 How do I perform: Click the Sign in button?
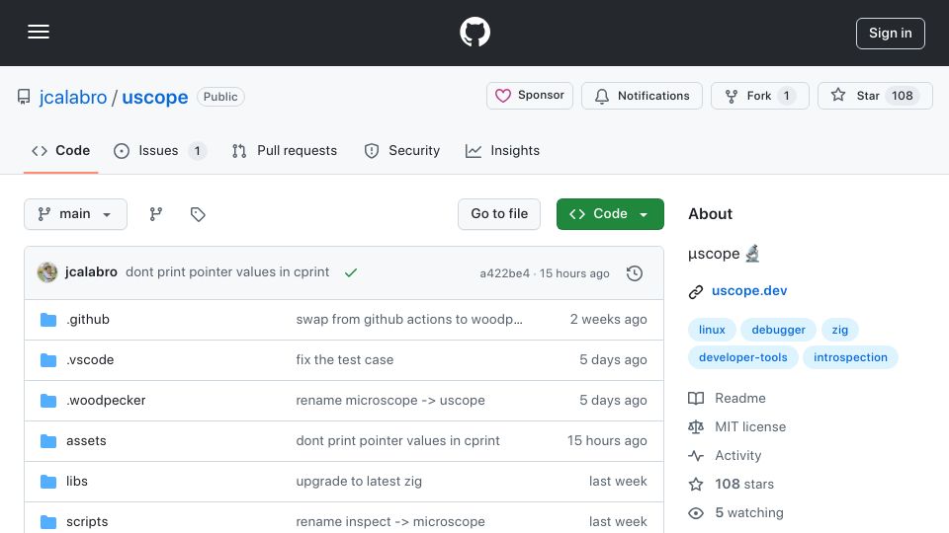coord(891,34)
